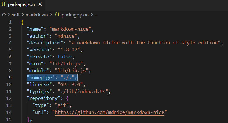
Task: Click line number 9 in the gutter
Action: coord(10,78)
